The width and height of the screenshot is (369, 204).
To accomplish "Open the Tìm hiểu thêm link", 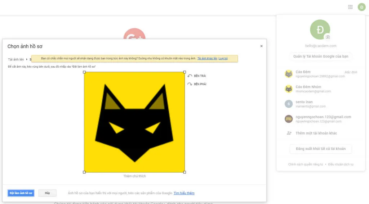I will 184,193.
